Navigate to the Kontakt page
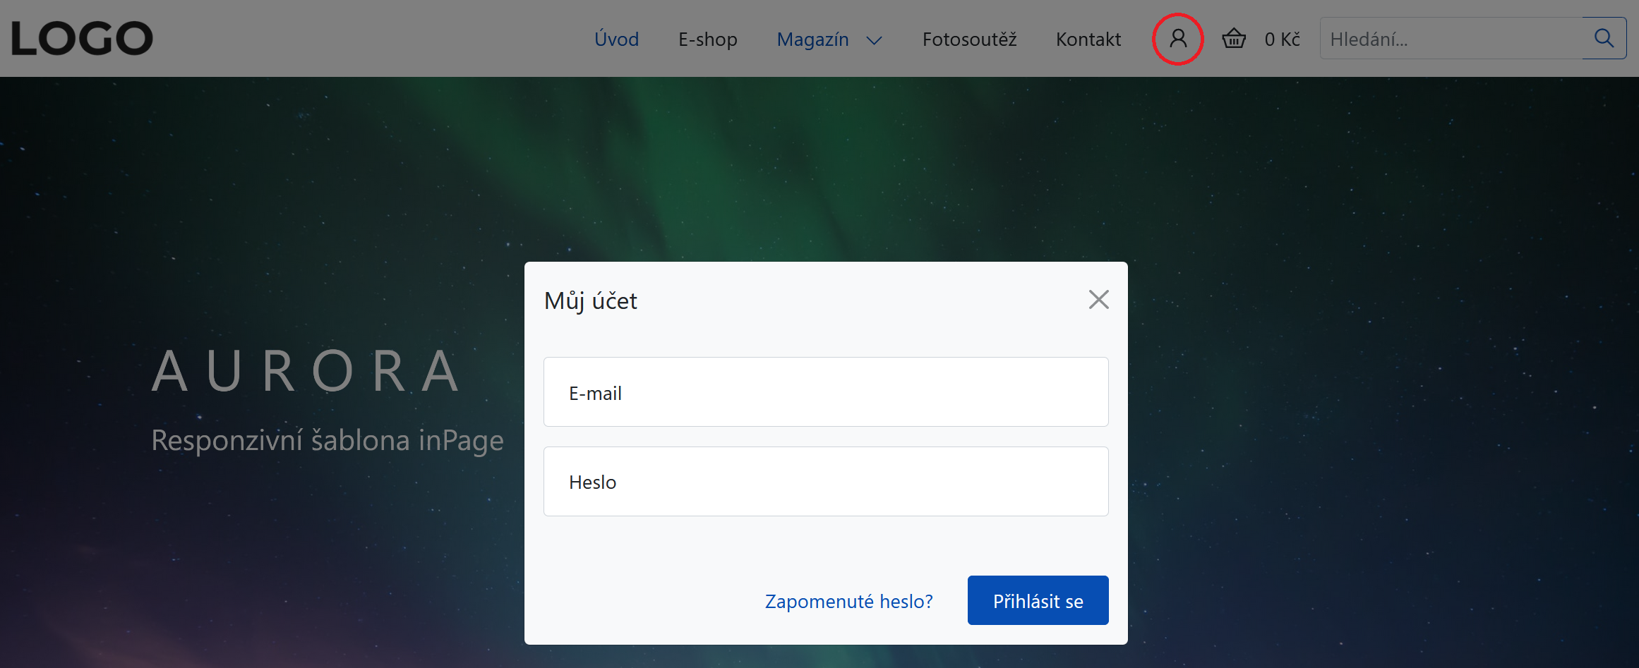 click(x=1088, y=40)
